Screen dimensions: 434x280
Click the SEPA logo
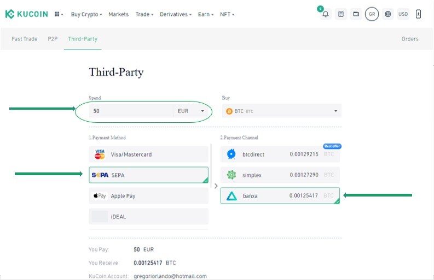pyautogui.click(x=100, y=175)
